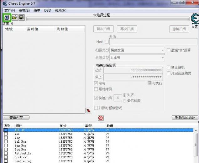Image resolution: width=199 pixels, height=163 pixels.
Task: Open the process list icon
Action: (x=7, y=17)
